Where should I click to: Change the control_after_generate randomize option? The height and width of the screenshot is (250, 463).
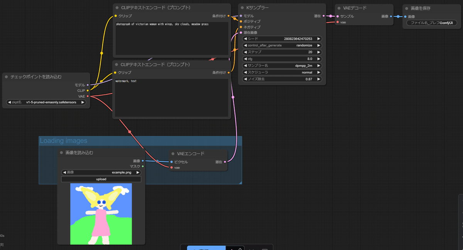[282, 45]
